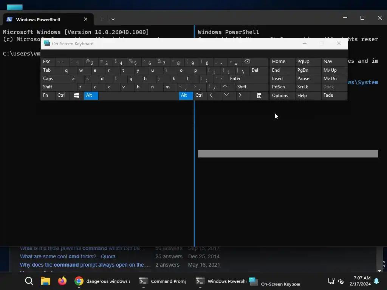Click On-Screen Keyboard title bar icon
Viewport: 387px width, 290px height.
point(46,43)
